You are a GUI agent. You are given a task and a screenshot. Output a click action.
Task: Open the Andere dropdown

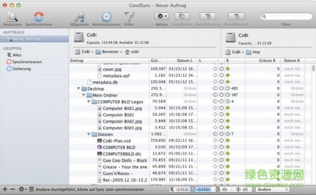(272, 189)
